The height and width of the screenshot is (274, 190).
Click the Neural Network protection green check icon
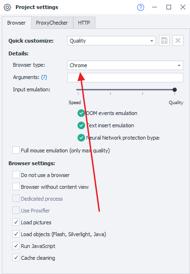click(x=81, y=138)
